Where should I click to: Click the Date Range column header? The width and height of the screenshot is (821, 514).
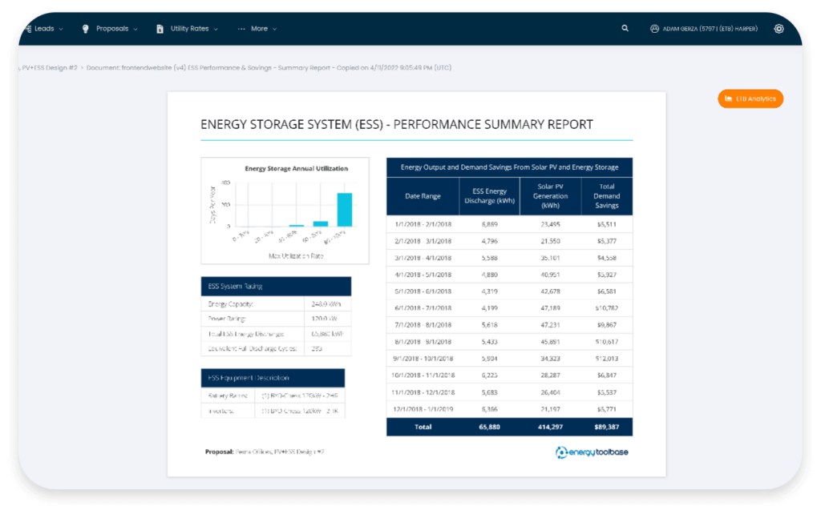tap(423, 196)
